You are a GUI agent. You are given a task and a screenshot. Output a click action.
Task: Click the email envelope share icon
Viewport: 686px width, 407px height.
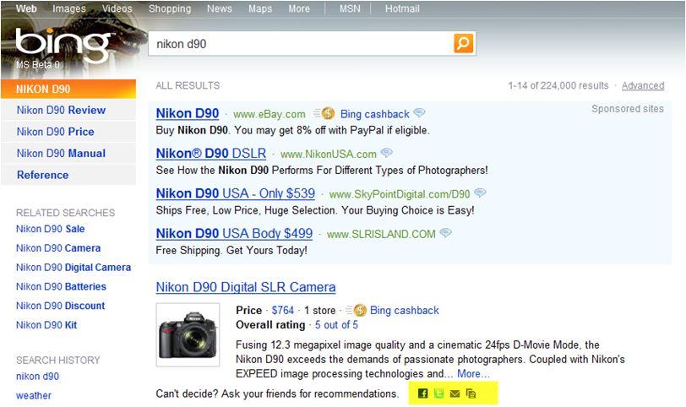click(455, 393)
